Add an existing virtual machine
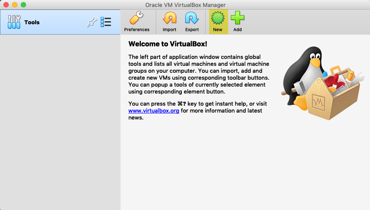 pos(237,22)
